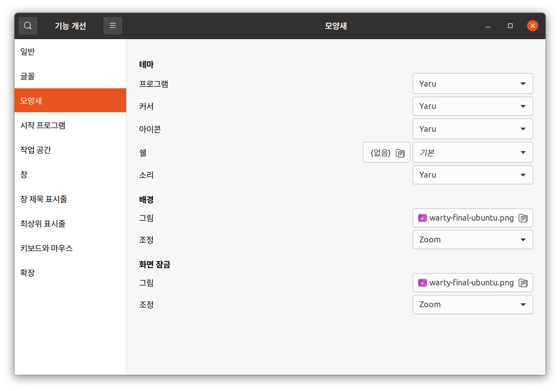Click copy icon on 화면 잠금 image chooser

523,283
